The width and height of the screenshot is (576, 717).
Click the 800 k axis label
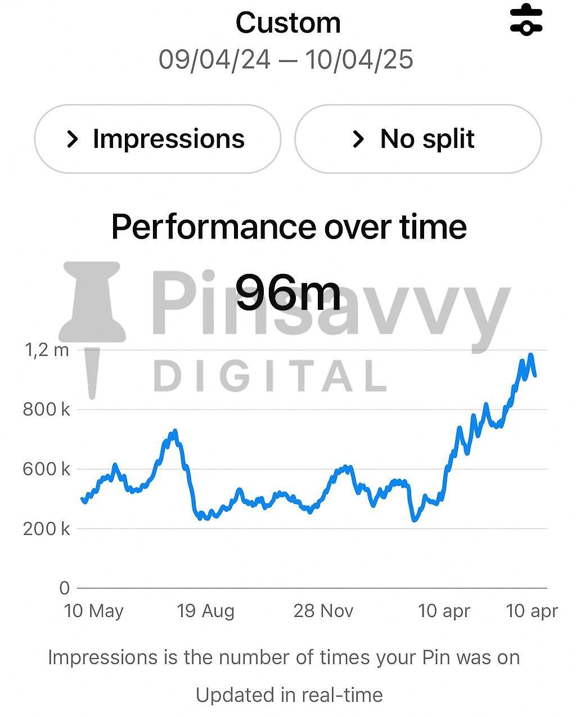(47, 409)
